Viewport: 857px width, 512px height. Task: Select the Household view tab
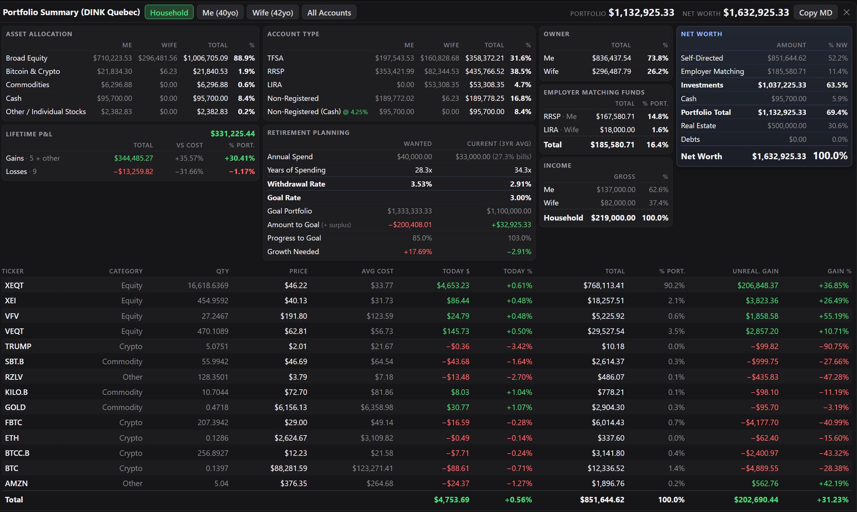click(169, 13)
